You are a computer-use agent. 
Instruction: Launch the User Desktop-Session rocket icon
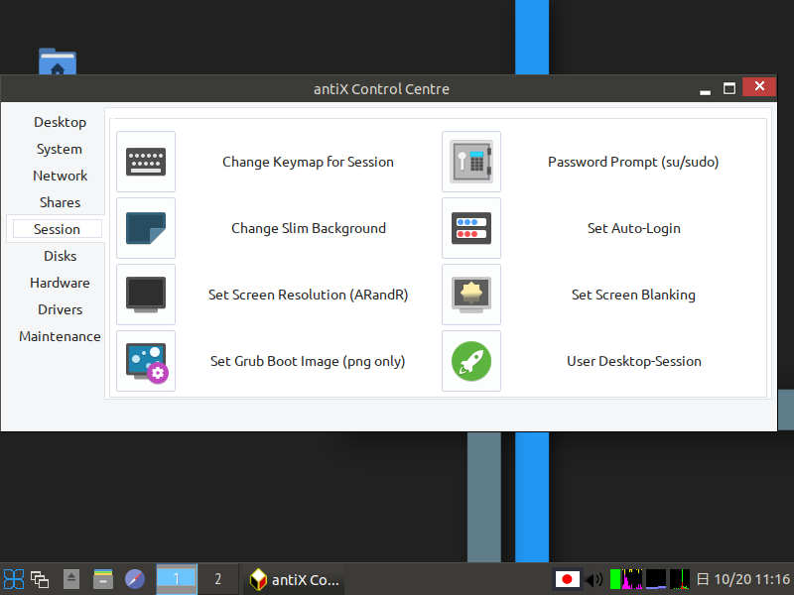pyautogui.click(x=471, y=361)
